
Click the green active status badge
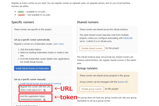[x=21, y=12]
